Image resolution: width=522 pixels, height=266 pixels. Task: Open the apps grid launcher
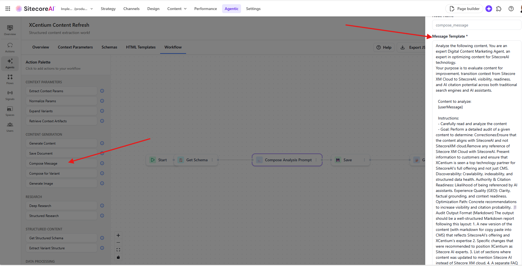tap(8, 8)
